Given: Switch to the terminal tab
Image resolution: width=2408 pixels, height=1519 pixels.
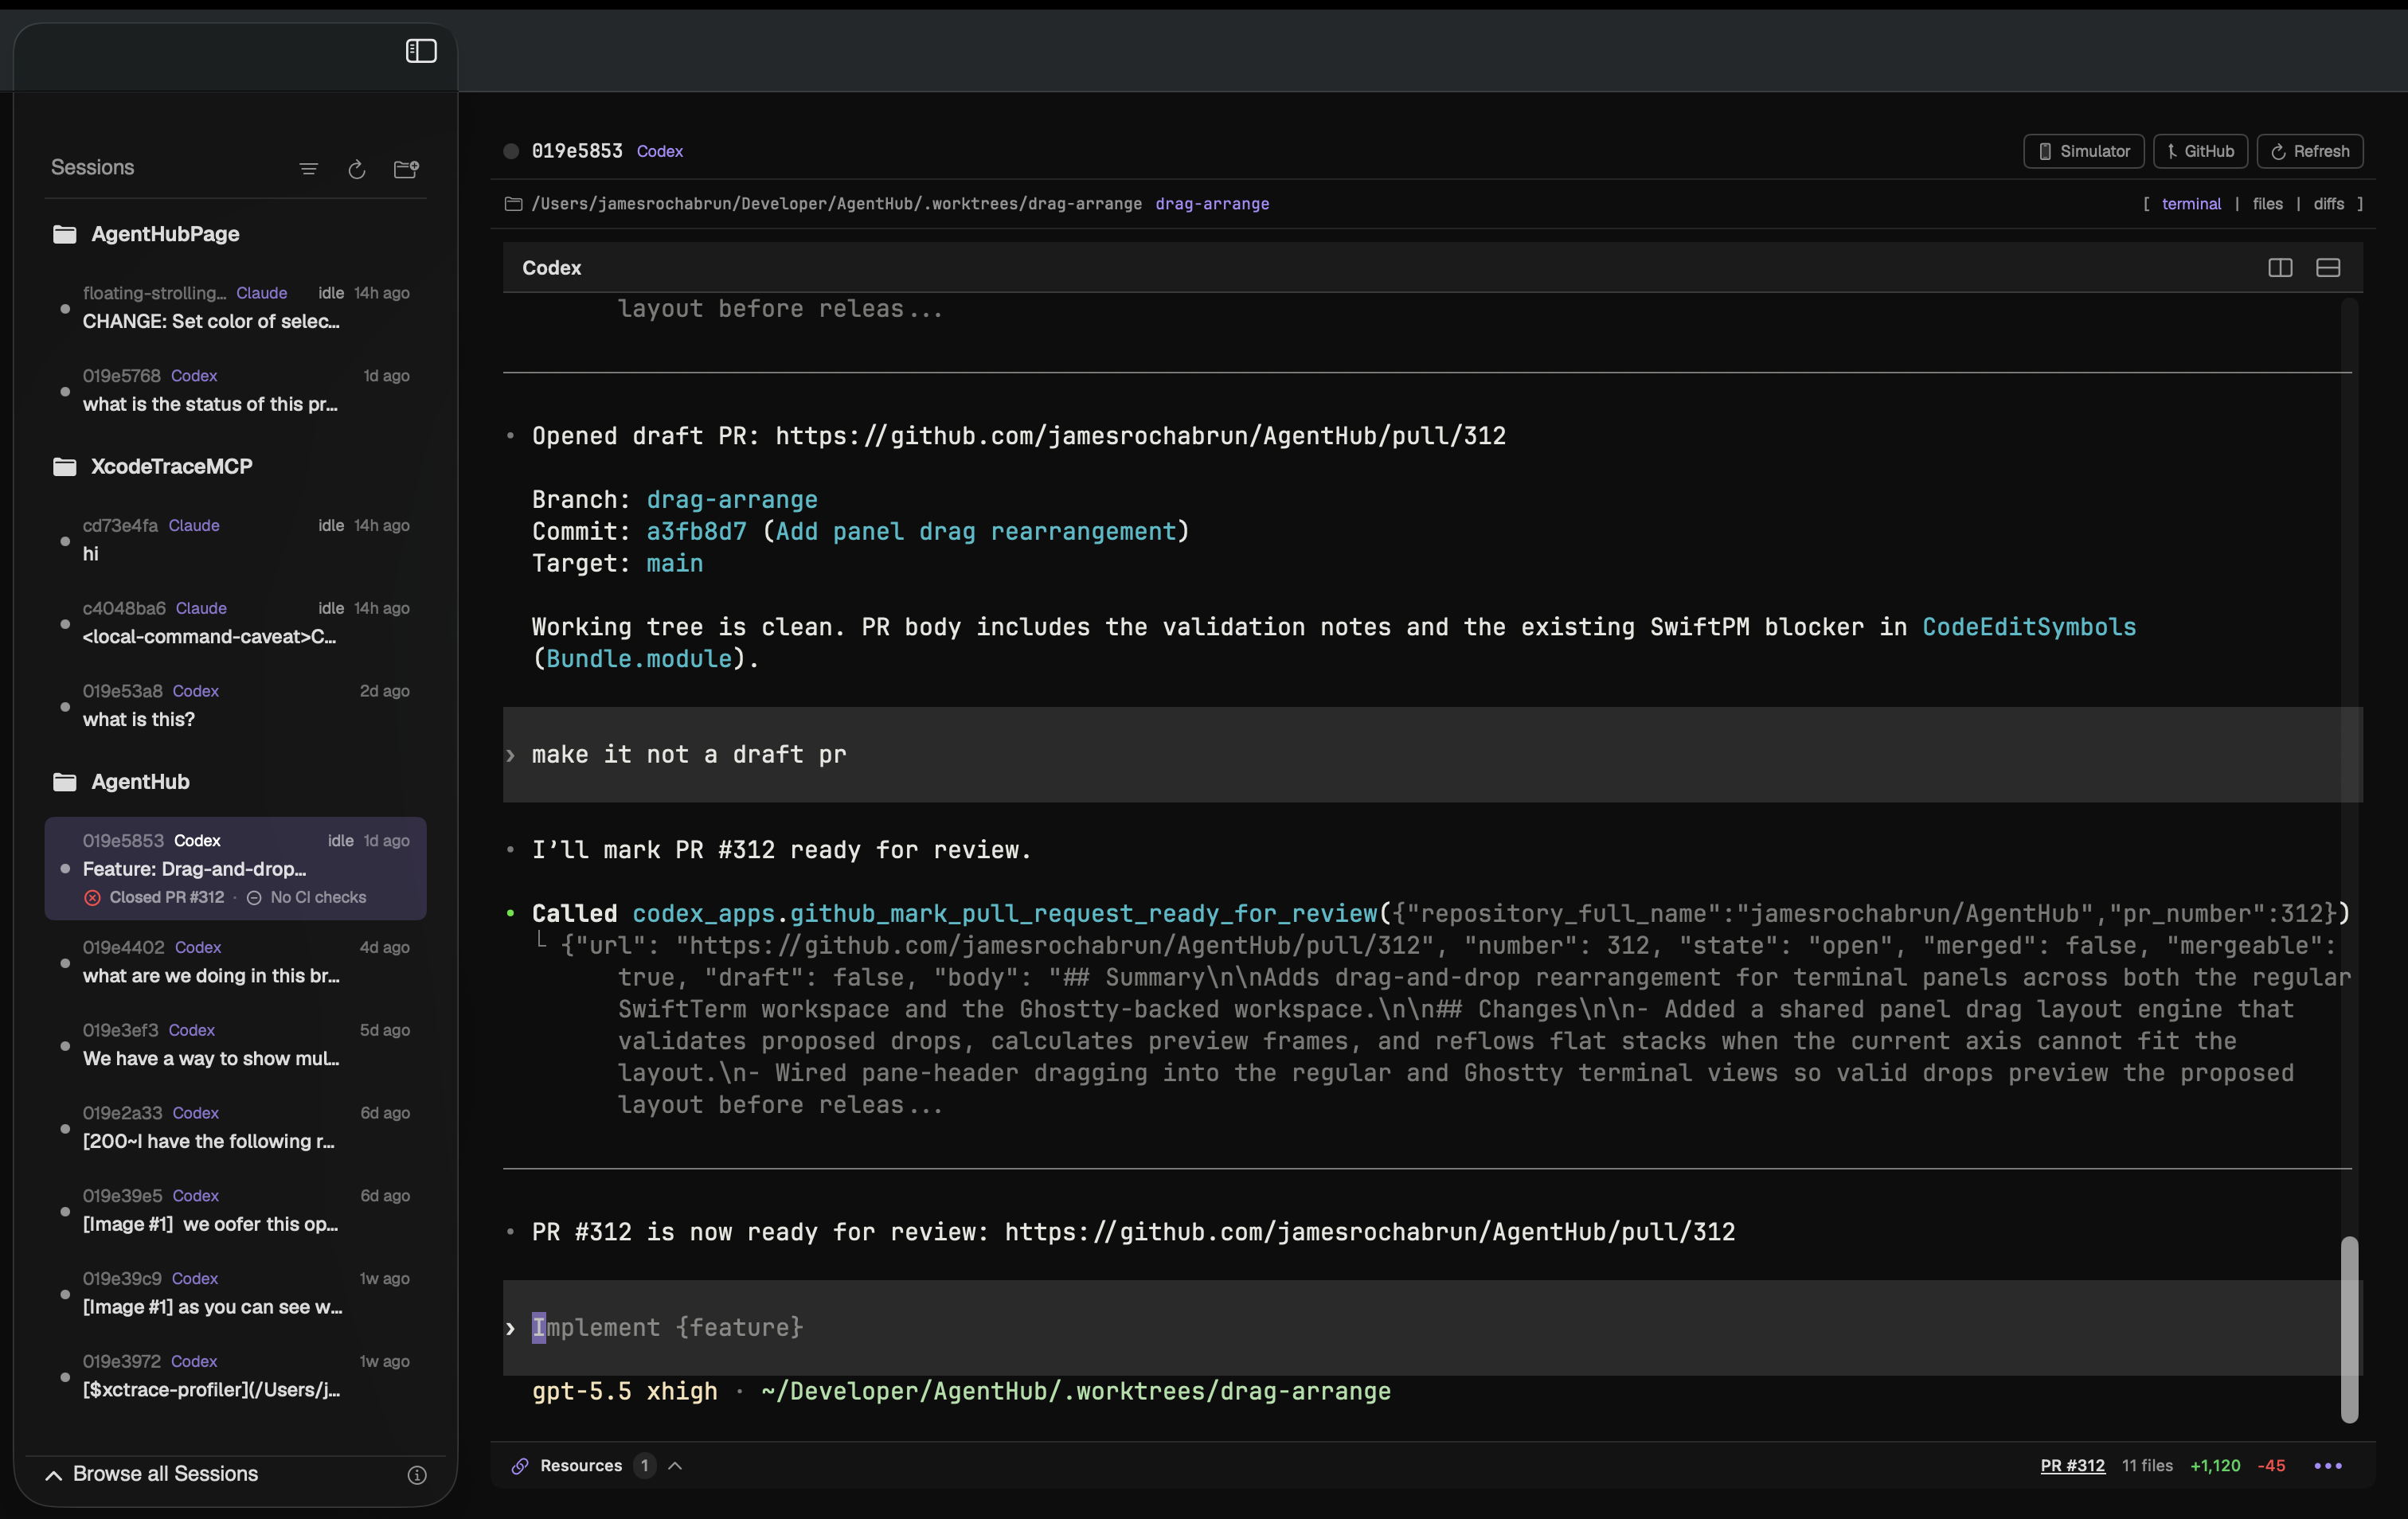Looking at the screenshot, I should (x=2191, y=204).
